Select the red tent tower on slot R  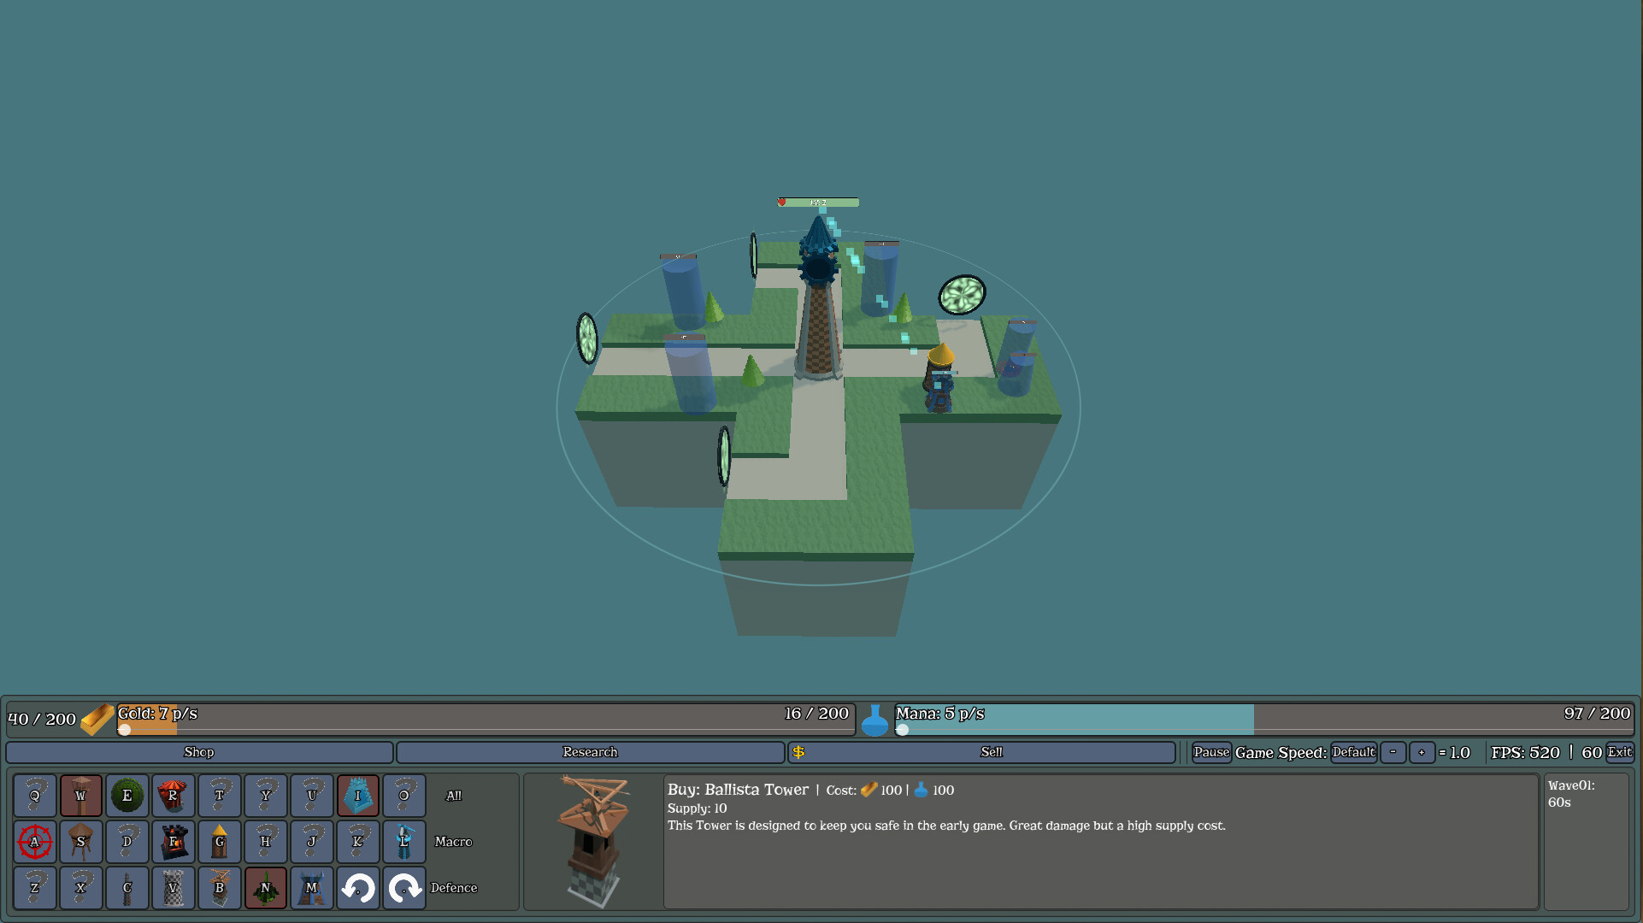coord(174,796)
